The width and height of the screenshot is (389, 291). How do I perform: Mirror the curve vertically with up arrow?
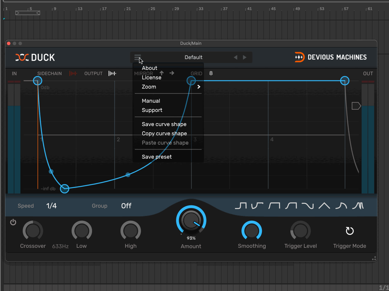162,73
